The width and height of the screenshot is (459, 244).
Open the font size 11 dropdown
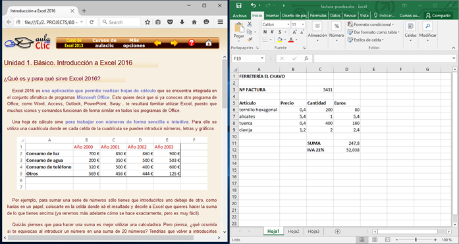click(303, 24)
